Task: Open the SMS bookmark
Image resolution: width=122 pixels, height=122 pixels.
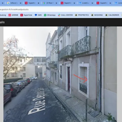Action: [38, 15]
